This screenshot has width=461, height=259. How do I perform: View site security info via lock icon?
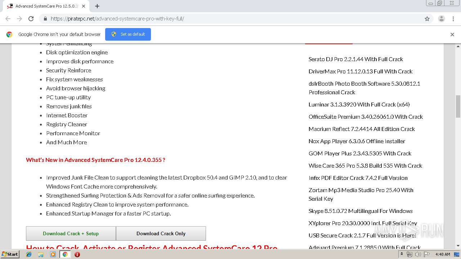(x=45, y=19)
